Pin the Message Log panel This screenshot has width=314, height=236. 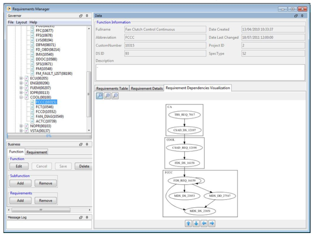[87, 217]
